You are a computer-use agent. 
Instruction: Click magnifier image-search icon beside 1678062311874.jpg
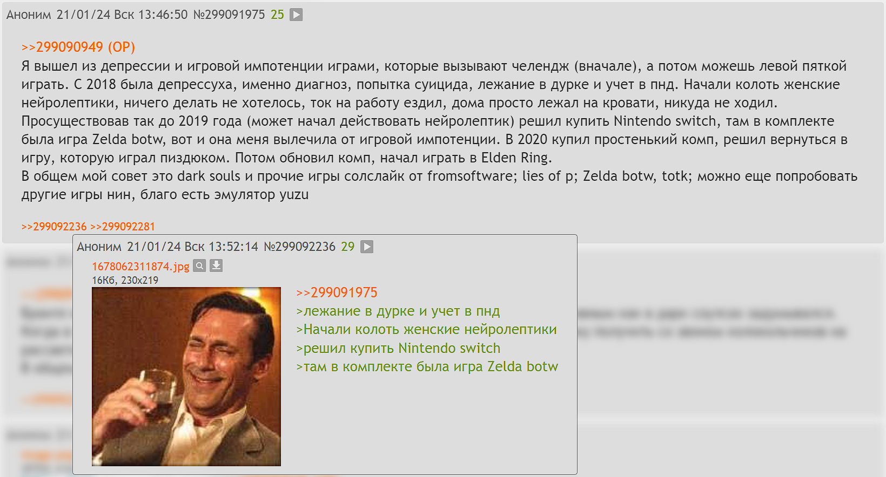click(x=199, y=265)
